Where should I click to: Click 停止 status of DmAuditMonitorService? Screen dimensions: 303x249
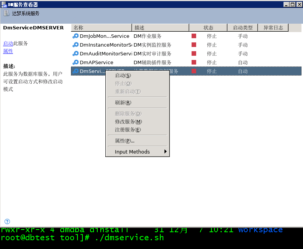[211, 53]
